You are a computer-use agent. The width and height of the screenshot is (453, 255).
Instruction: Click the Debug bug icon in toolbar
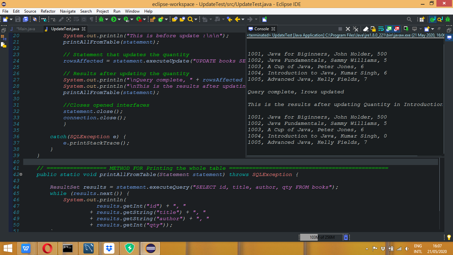point(101,20)
